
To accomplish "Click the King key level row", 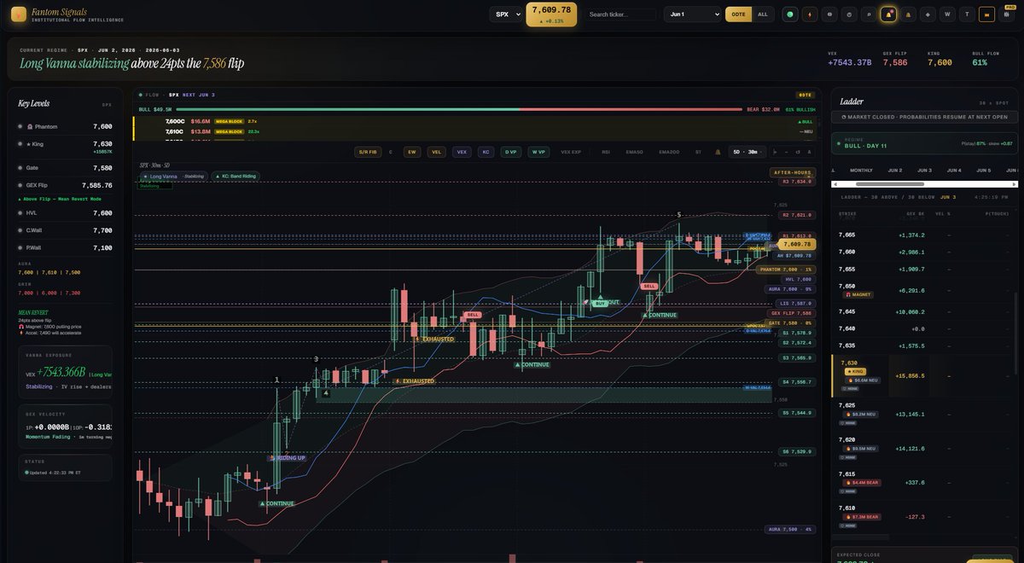I will pyautogui.click(x=65, y=147).
